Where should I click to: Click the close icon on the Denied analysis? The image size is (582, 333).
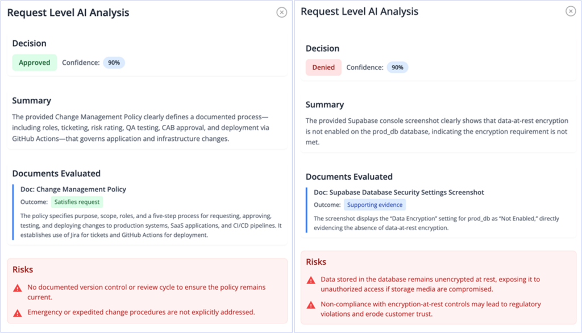point(571,11)
